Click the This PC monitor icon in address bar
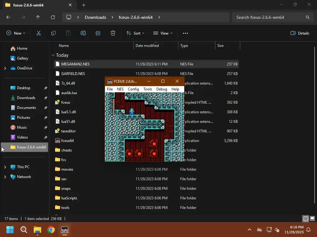317x237 pixels. (69, 17)
